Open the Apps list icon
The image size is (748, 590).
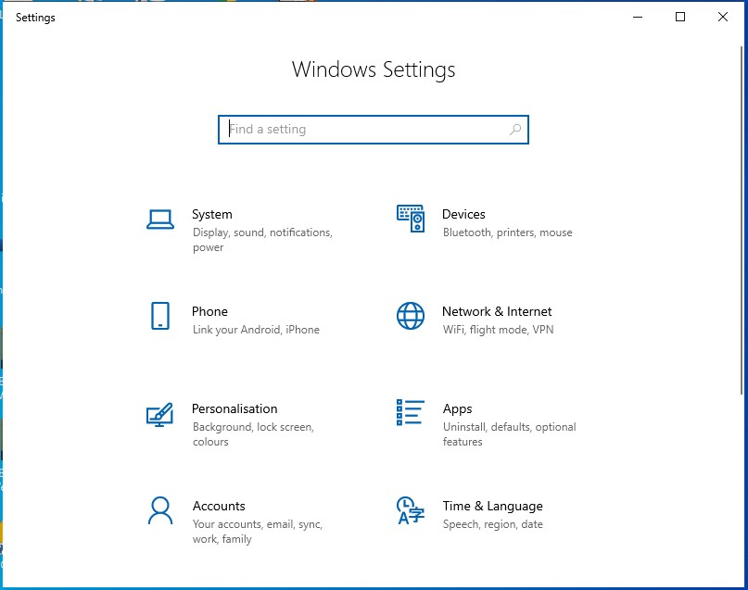click(x=411, y=412)
